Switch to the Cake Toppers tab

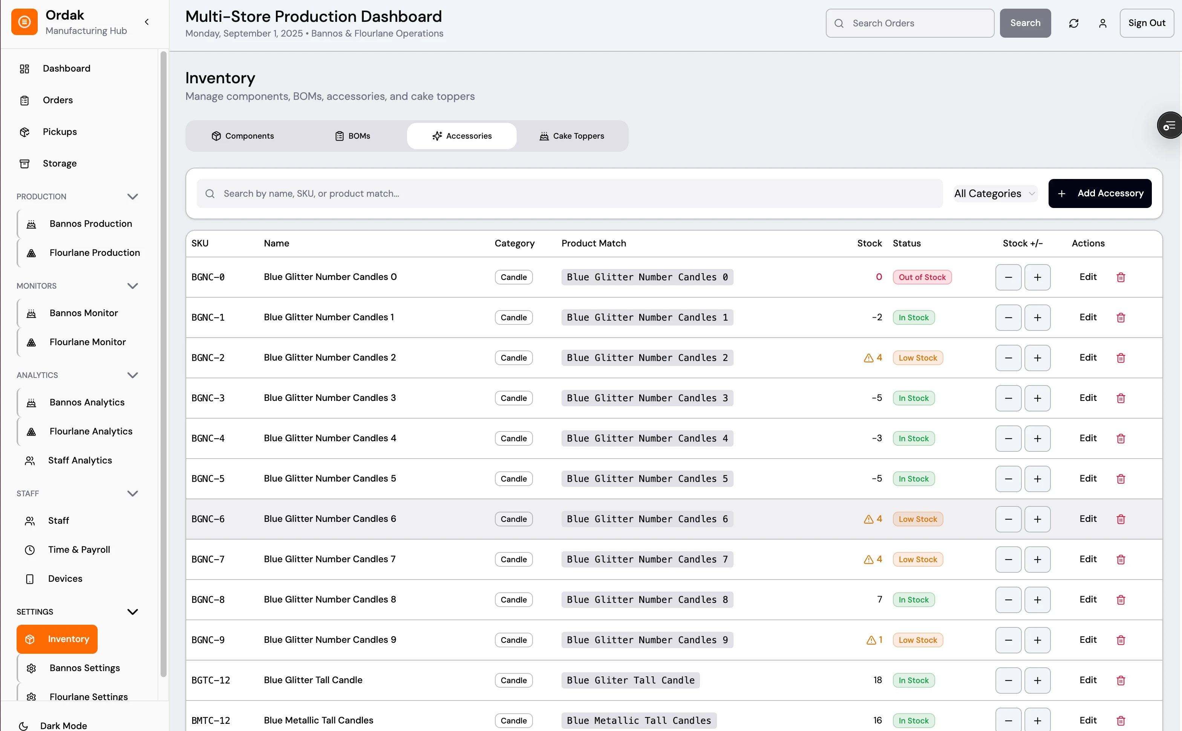click(x=572, y=136)
